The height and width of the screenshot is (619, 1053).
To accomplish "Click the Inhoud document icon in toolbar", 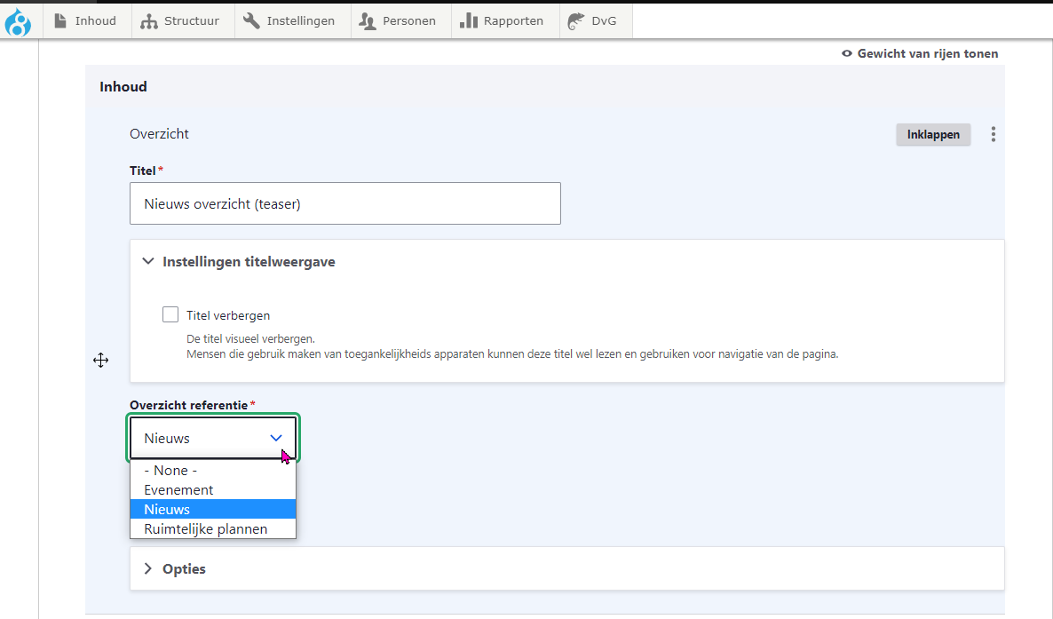I will click(60, 21).
